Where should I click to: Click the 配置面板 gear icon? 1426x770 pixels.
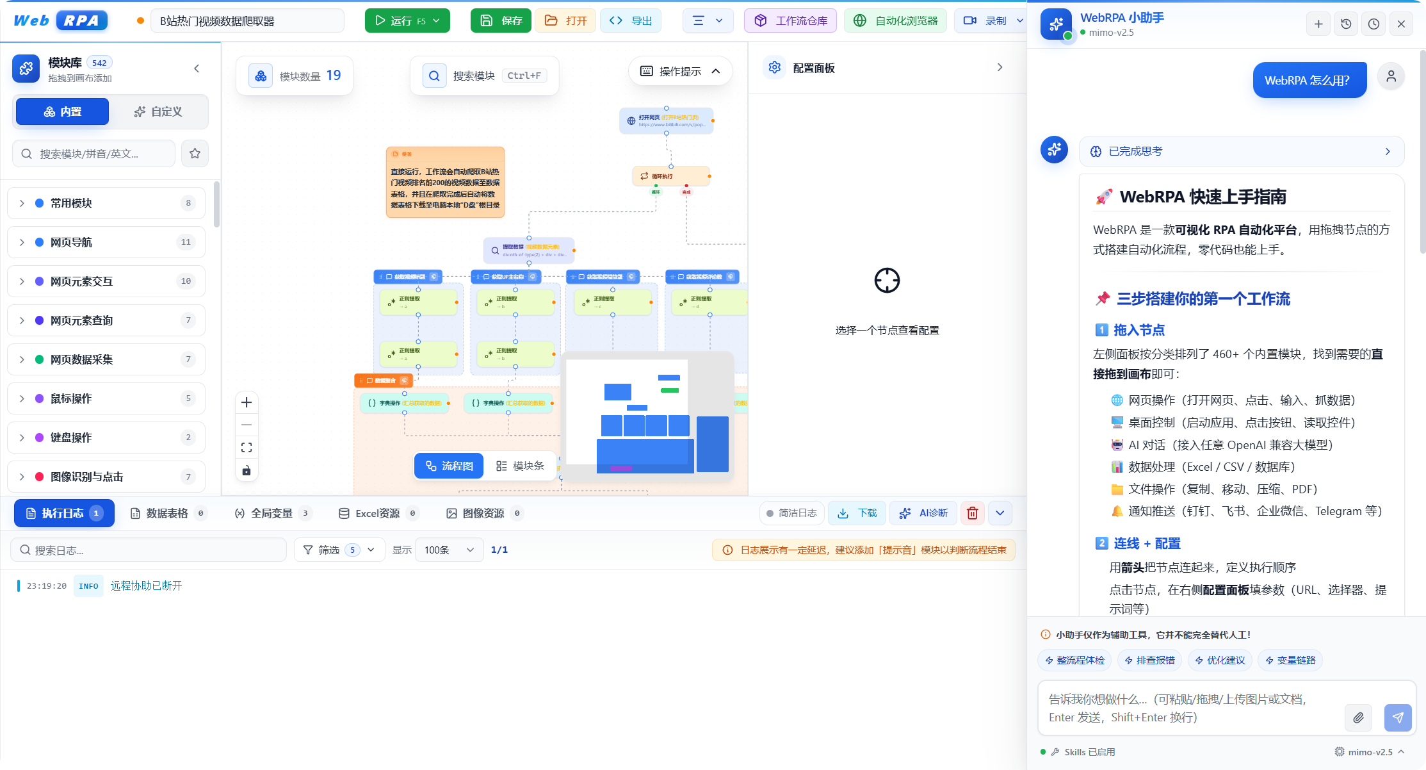click(x=775, y=67)
